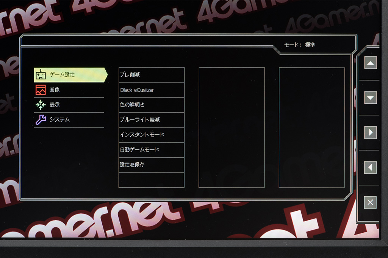Open the 画像 menu category
Screen dimensions: 388x258
(69, 90)
